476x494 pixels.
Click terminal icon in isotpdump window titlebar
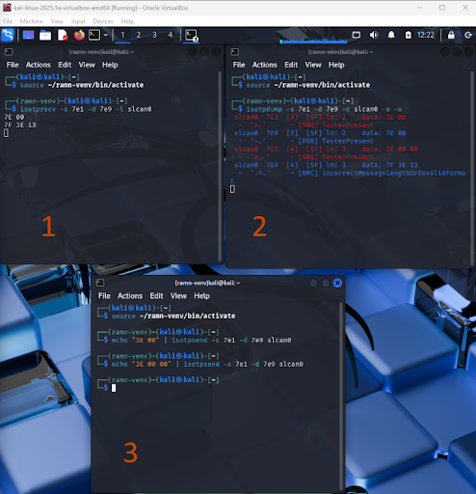[x=235, y=52]
